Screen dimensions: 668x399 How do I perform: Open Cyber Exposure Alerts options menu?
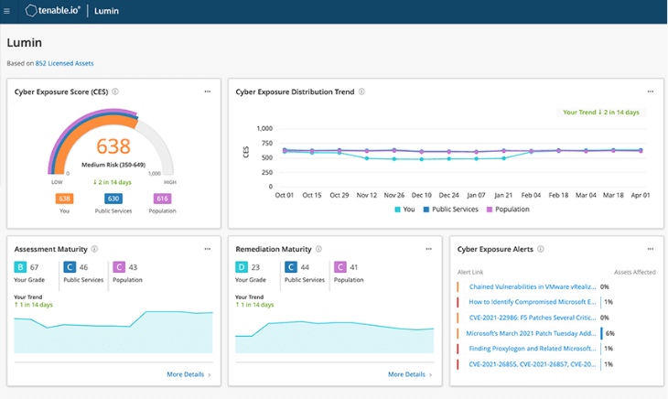pyautogui.click(x=650, y=248)
